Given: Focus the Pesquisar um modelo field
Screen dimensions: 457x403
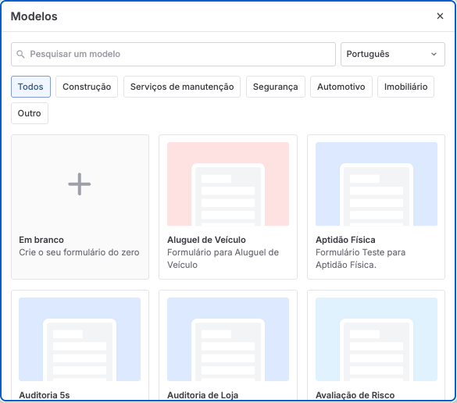Looking at the screenshot, I should (173, 54).
